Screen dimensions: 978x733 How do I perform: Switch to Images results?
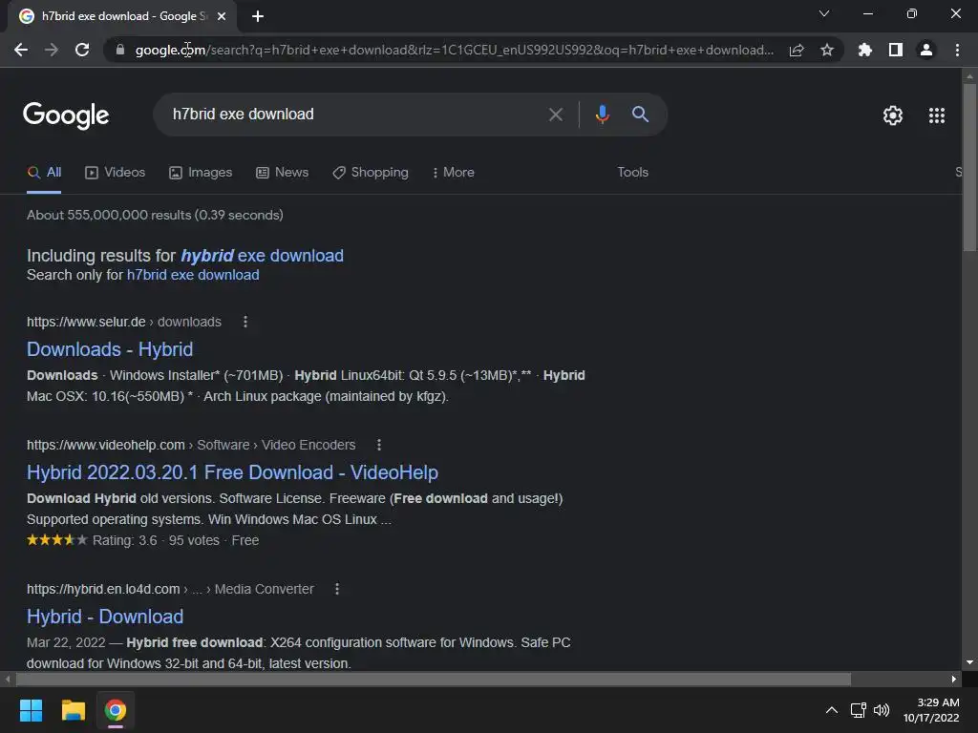(x=201, y=173)
